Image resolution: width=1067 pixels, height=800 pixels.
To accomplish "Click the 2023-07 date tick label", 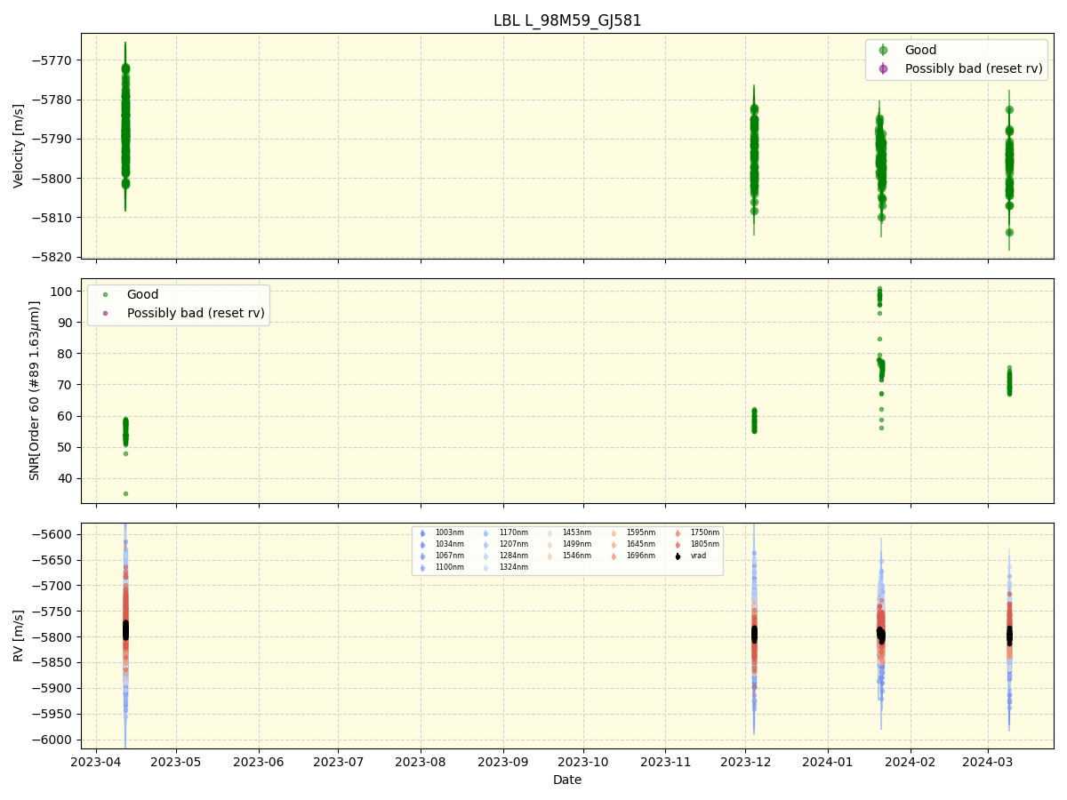I will pyautogui.click(x=339, y=762).
